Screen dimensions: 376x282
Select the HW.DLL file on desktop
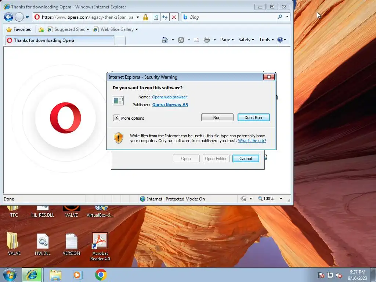pyautogui.click(x=43, y=244)
